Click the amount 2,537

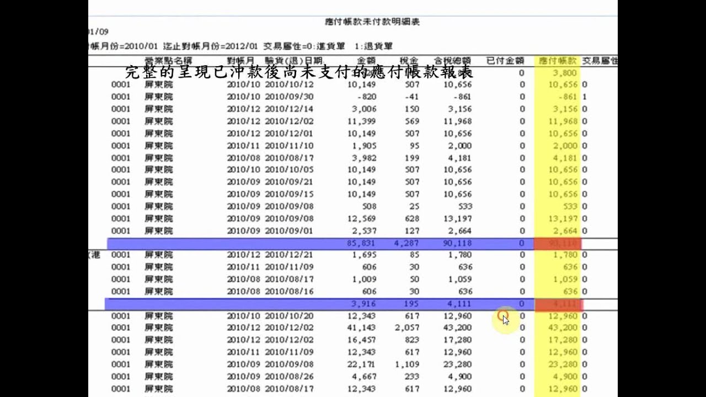tap(364, 230)
